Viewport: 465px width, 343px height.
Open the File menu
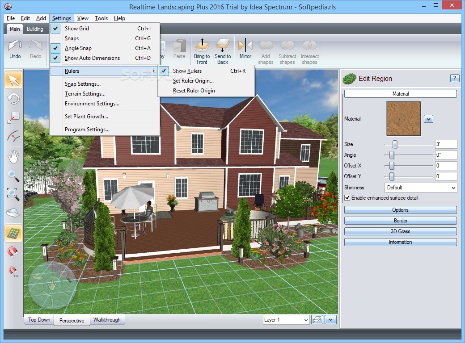pos(11,18)
